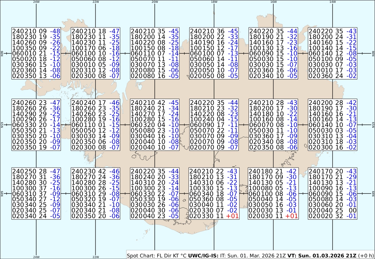Click the row '240260 23 -47'
Viewport: 375px width, 259px height.
[36, 102]
